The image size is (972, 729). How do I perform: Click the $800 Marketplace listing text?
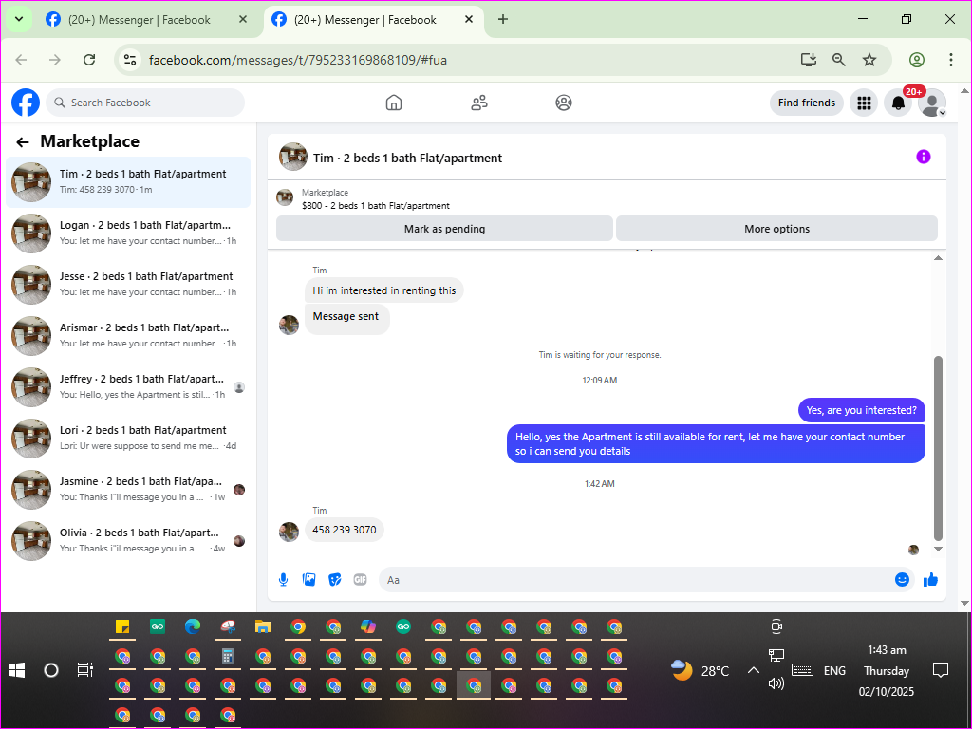pos(376,206)
